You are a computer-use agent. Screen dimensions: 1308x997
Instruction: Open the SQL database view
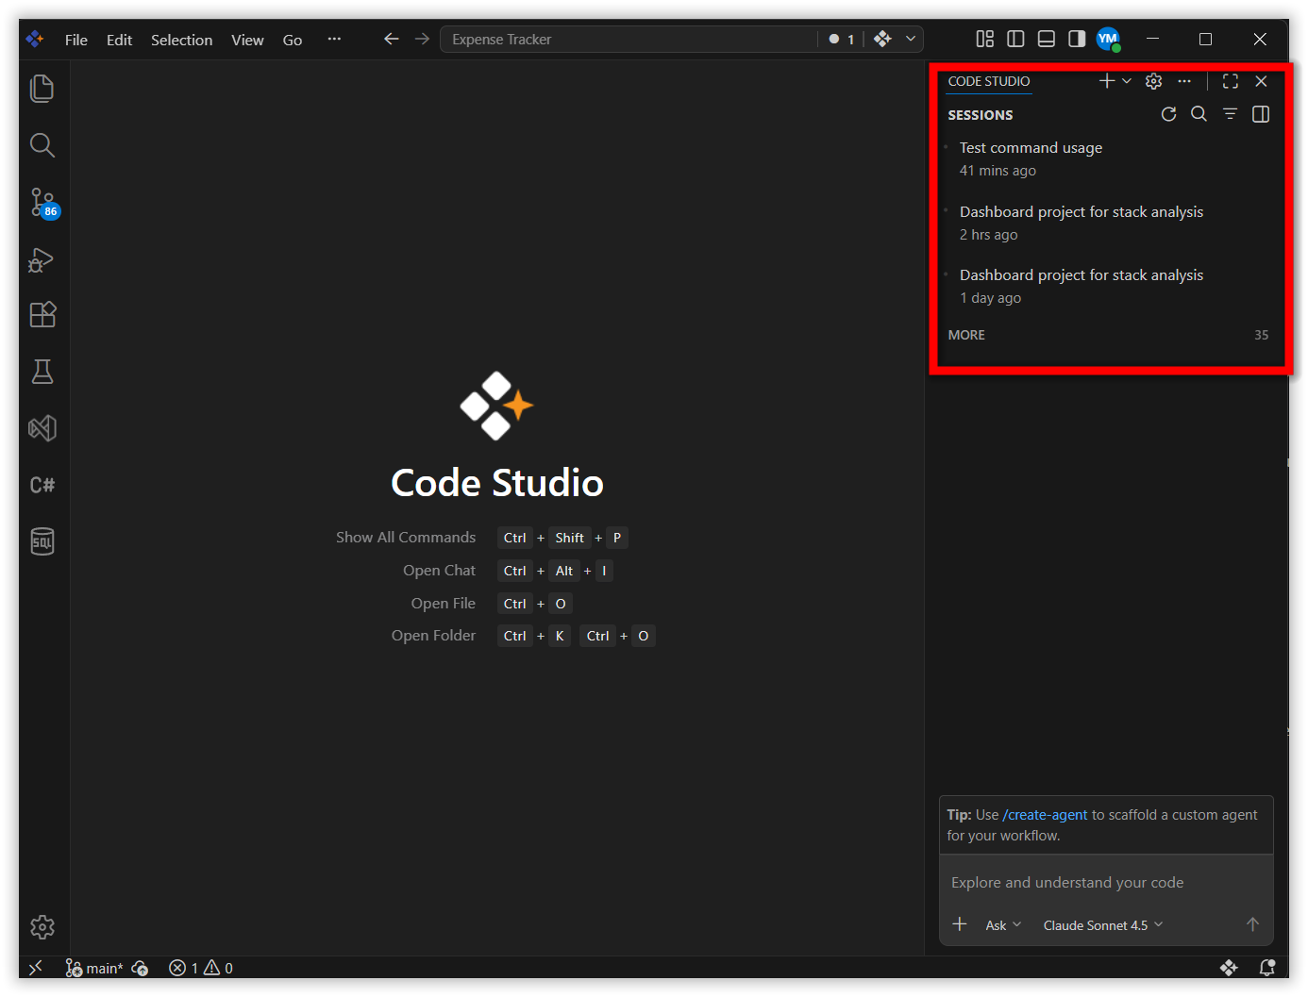point(42,541)
